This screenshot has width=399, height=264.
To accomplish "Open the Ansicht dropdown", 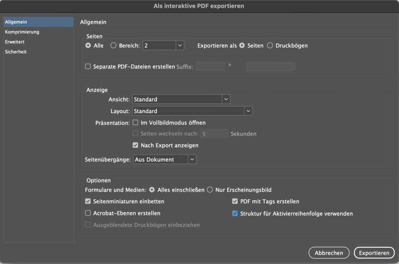I will (x=181, y=99).
